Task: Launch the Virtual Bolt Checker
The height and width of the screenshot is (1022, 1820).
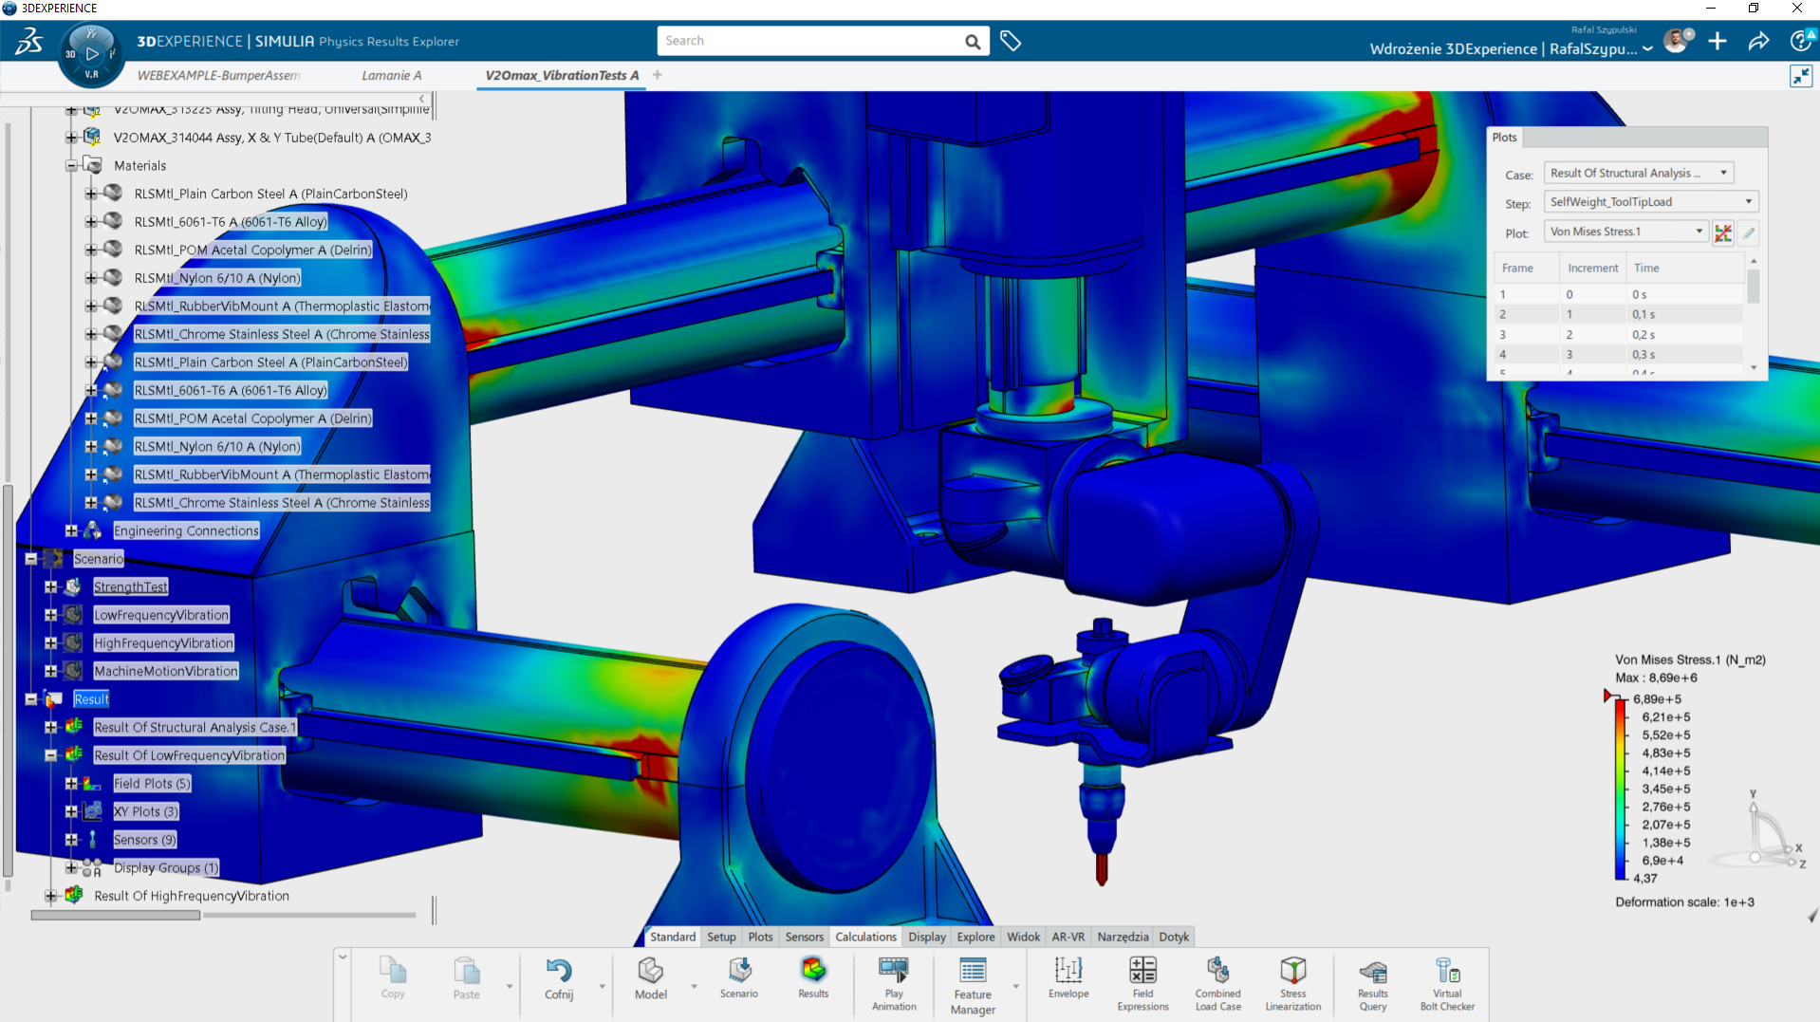Action: [1447, 982]
